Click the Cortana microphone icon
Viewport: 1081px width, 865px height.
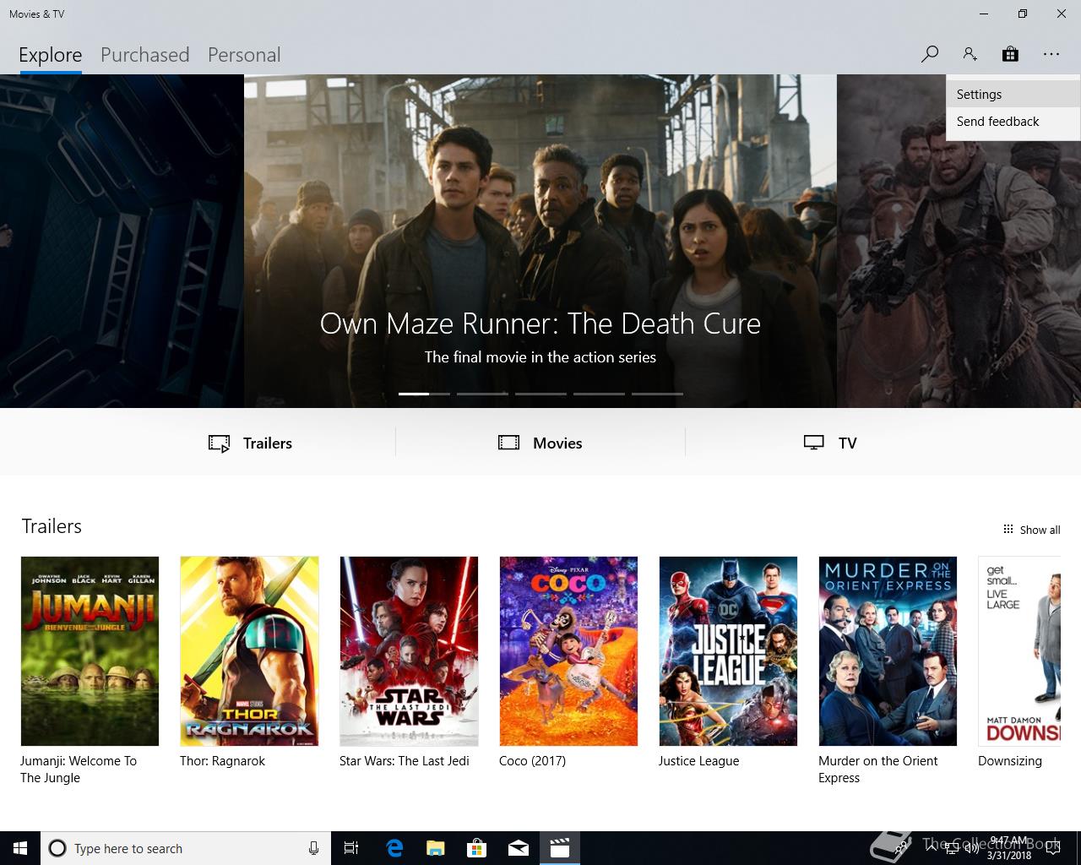[x=313, y=848]
